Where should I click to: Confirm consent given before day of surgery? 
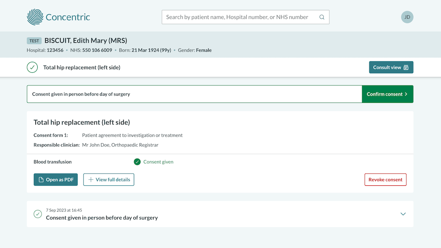click(387, 94)
